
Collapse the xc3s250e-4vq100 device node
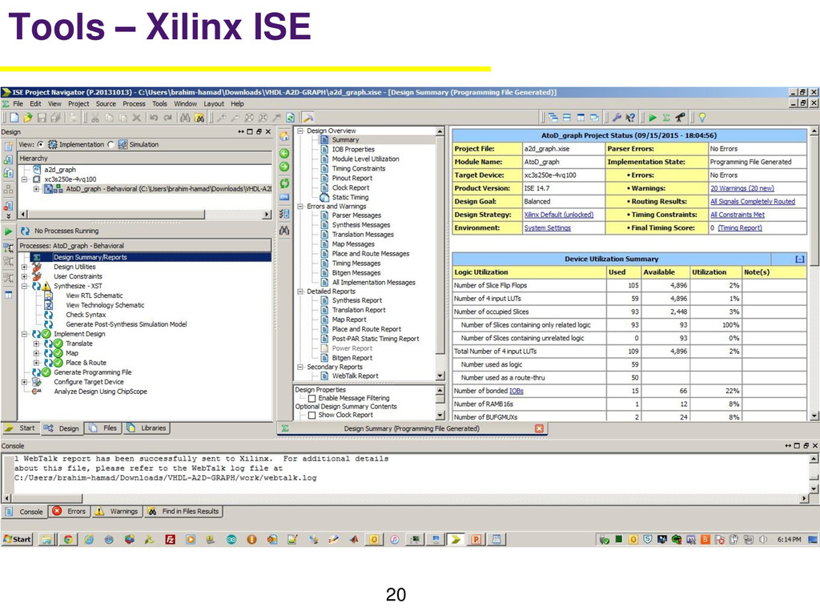24,179
